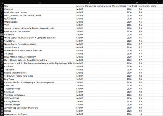Select the cell 'Sound of Metal'

coord(40,47)
